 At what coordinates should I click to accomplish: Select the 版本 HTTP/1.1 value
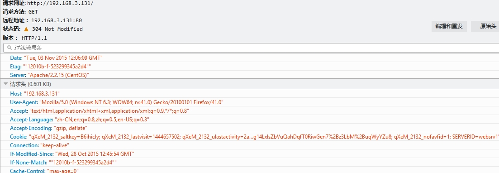[x=34, y=38]
